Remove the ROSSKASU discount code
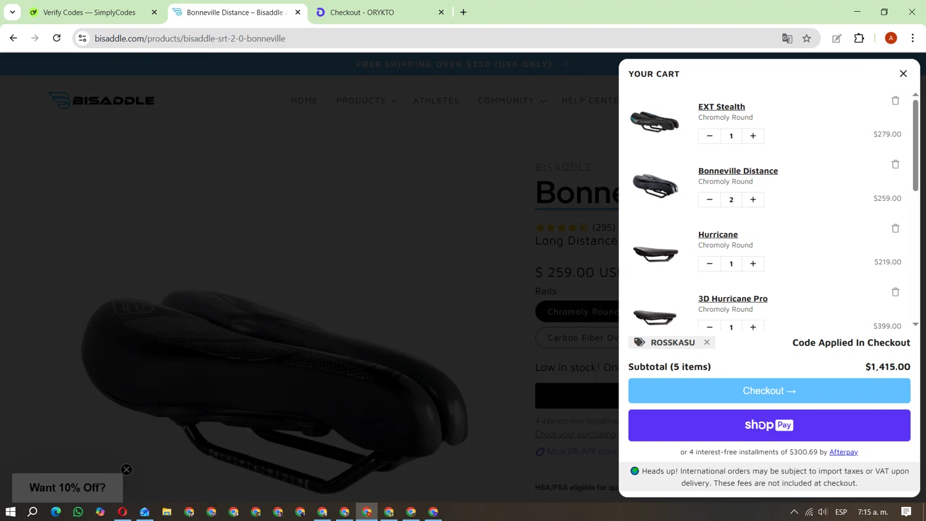This screenshot has height=521, width=926. click(x=707, y=342)
